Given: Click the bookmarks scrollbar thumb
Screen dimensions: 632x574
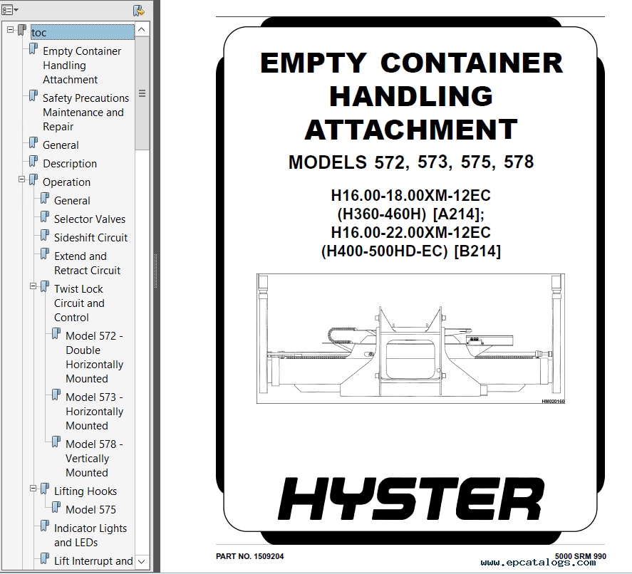Looking at the screenshot, I should [x=142, y=93].
